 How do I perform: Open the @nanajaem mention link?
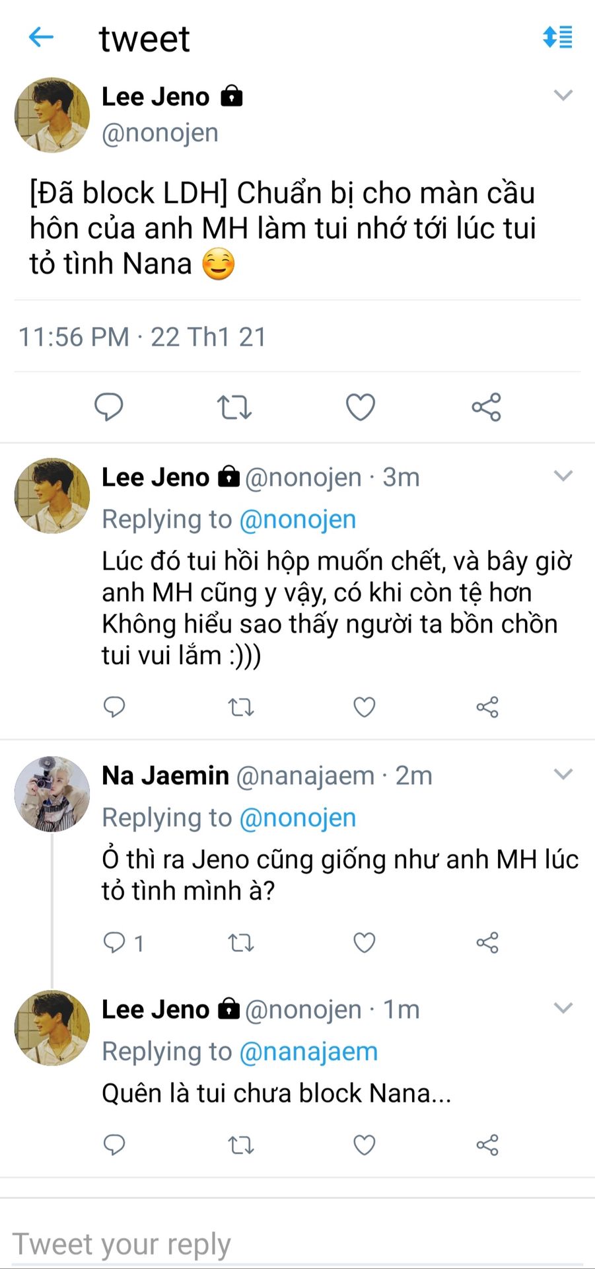pyautogui.click(x=308, y=1051)
